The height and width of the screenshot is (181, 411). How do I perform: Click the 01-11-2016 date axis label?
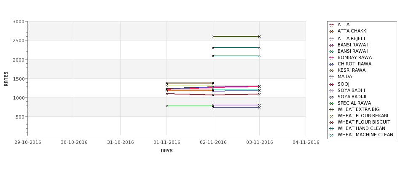pos(167,143)
